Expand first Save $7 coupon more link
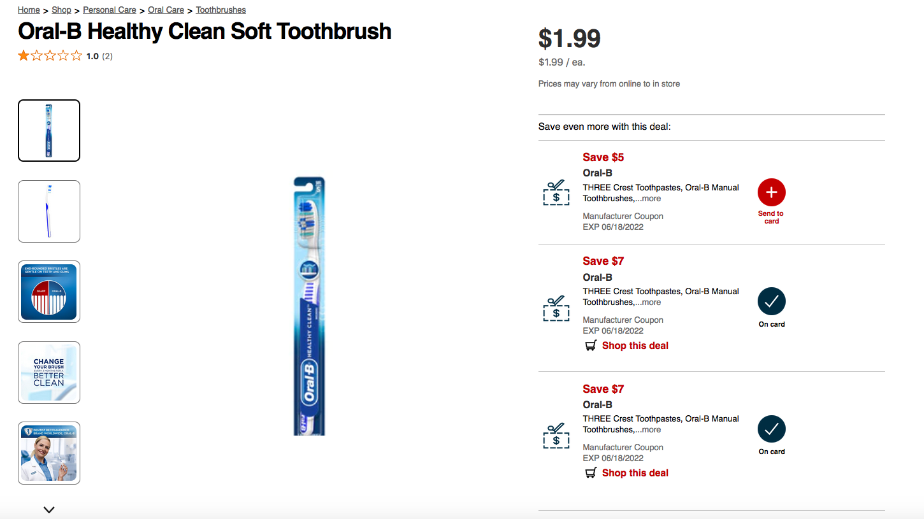This screenshot has height=519, width=924. click(649, 302)
